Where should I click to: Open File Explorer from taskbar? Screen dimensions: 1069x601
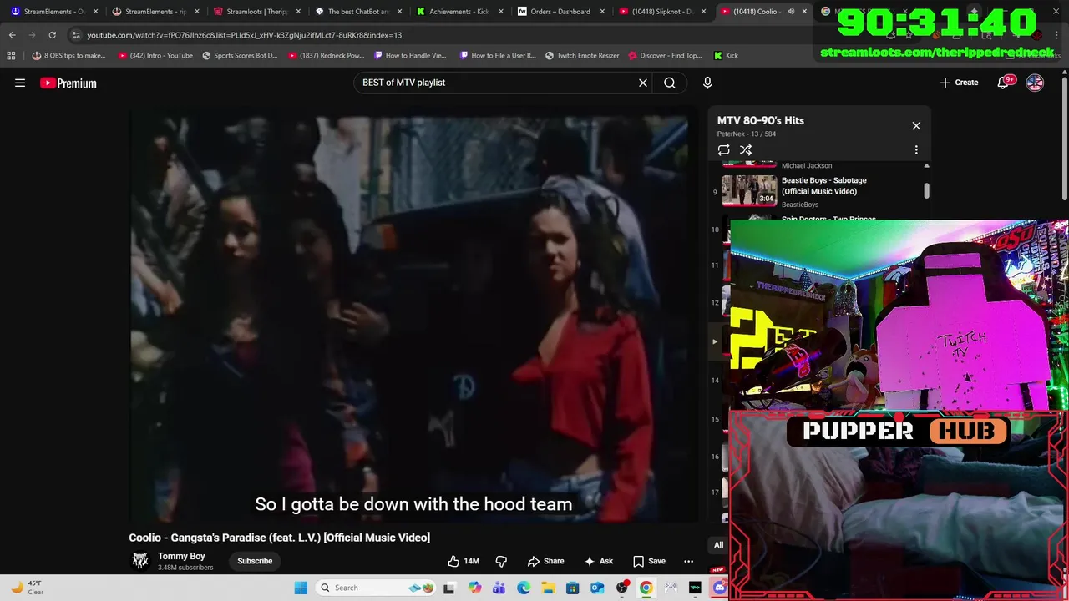pos(548,588)
